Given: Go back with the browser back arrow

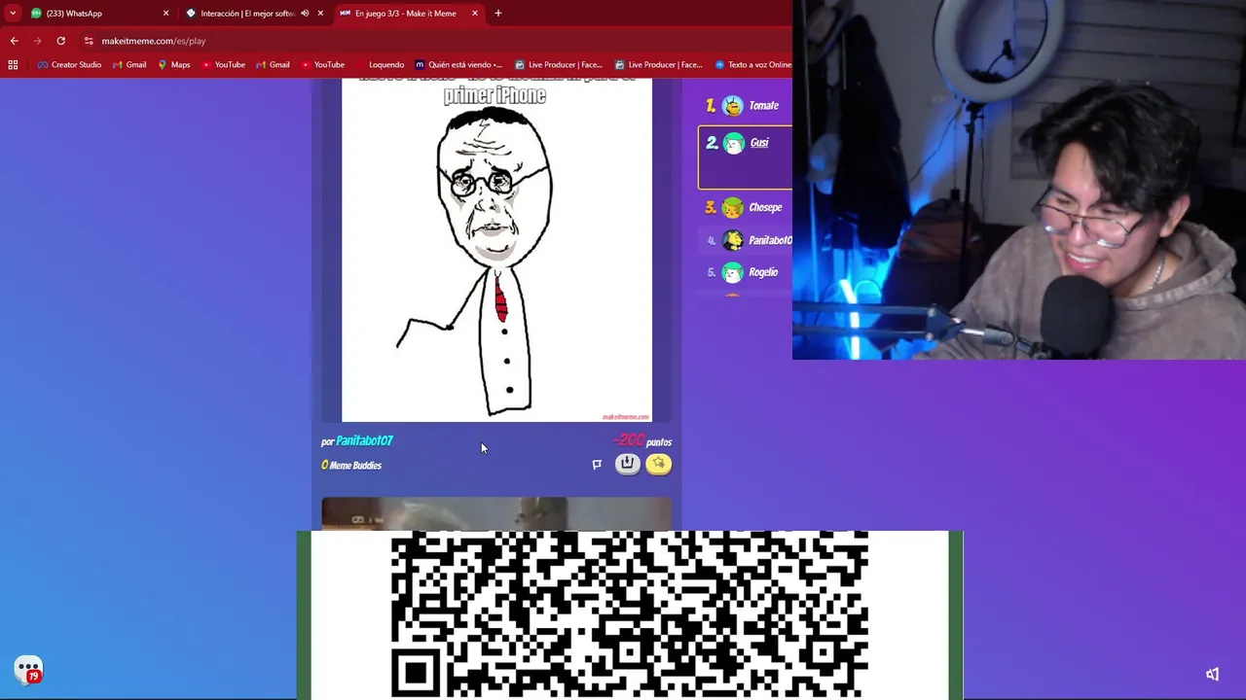Looking at the screenshot, I should (x=14, y=41).
